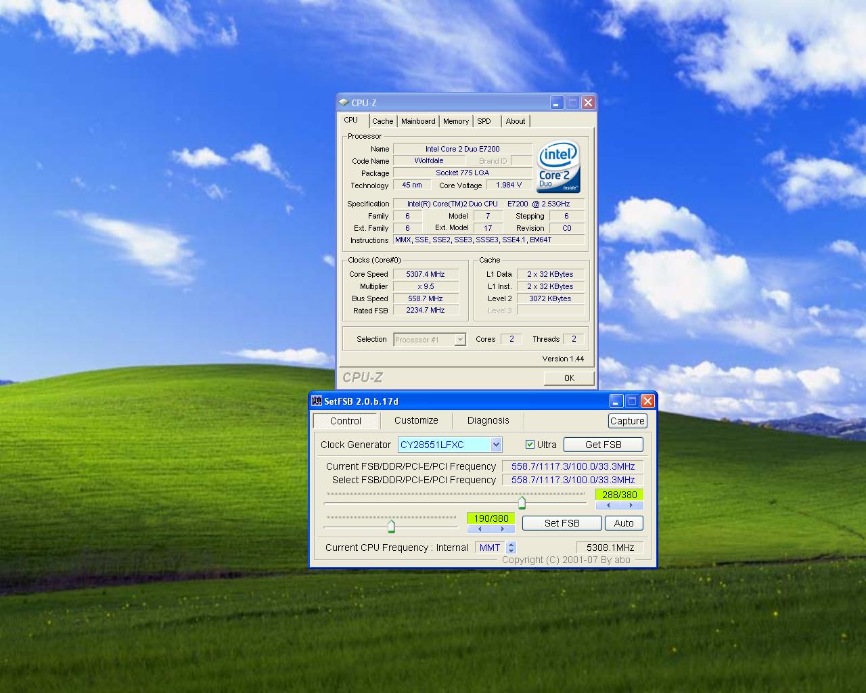
Task: Click the Technology value 45 nm
Action: (x=412, y=185)
